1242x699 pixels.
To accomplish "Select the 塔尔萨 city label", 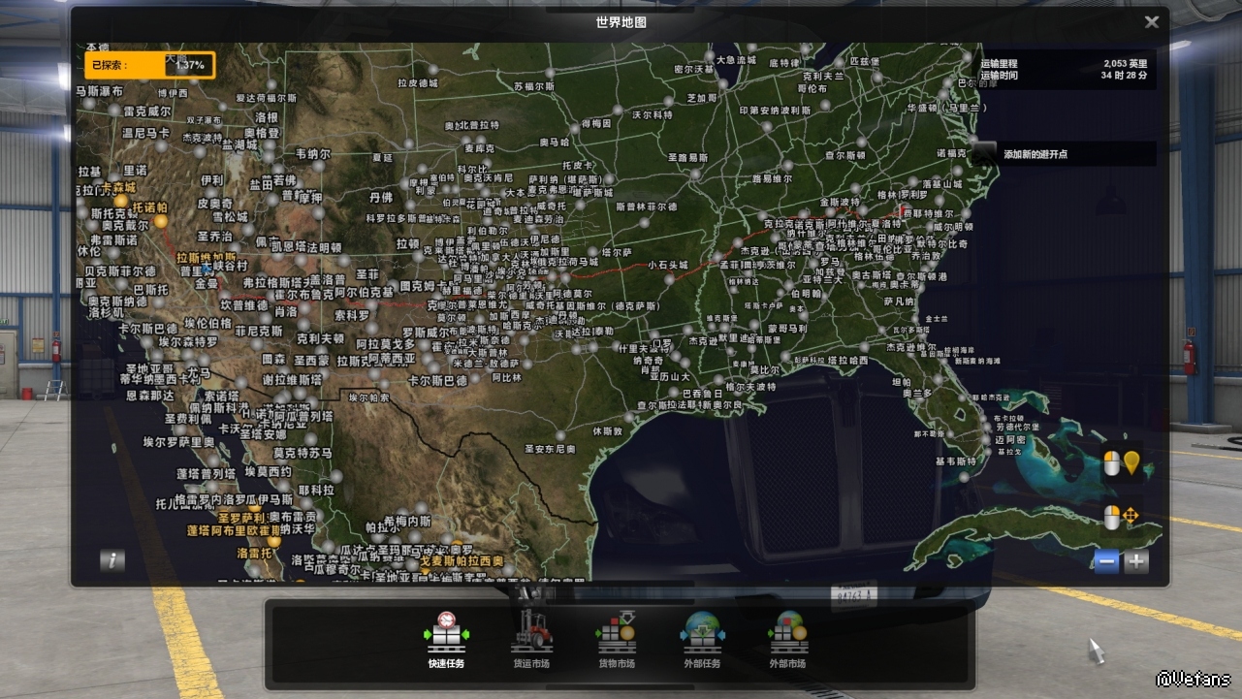I will click(x=617, y=251).
